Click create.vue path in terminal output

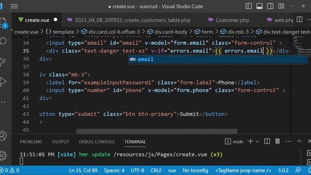coord(160,155)
